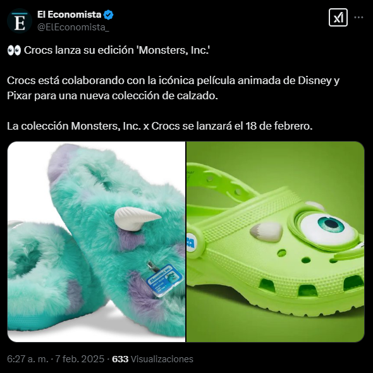Click the sentence about the 18 de febrero launch
This screenshot has width=373, height=373.
(159, 126)
